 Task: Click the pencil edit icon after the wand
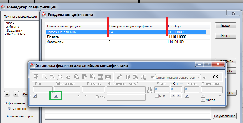tap(128, 77)
